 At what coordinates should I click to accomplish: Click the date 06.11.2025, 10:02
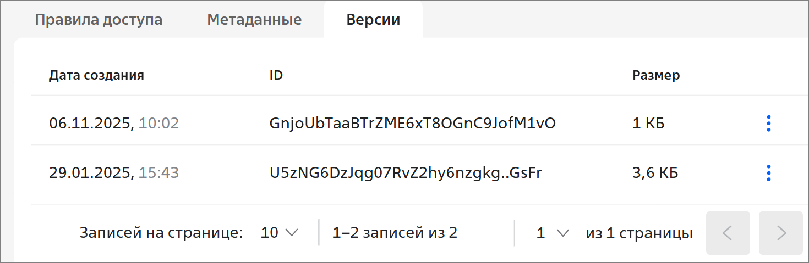(x=114, y=124)
